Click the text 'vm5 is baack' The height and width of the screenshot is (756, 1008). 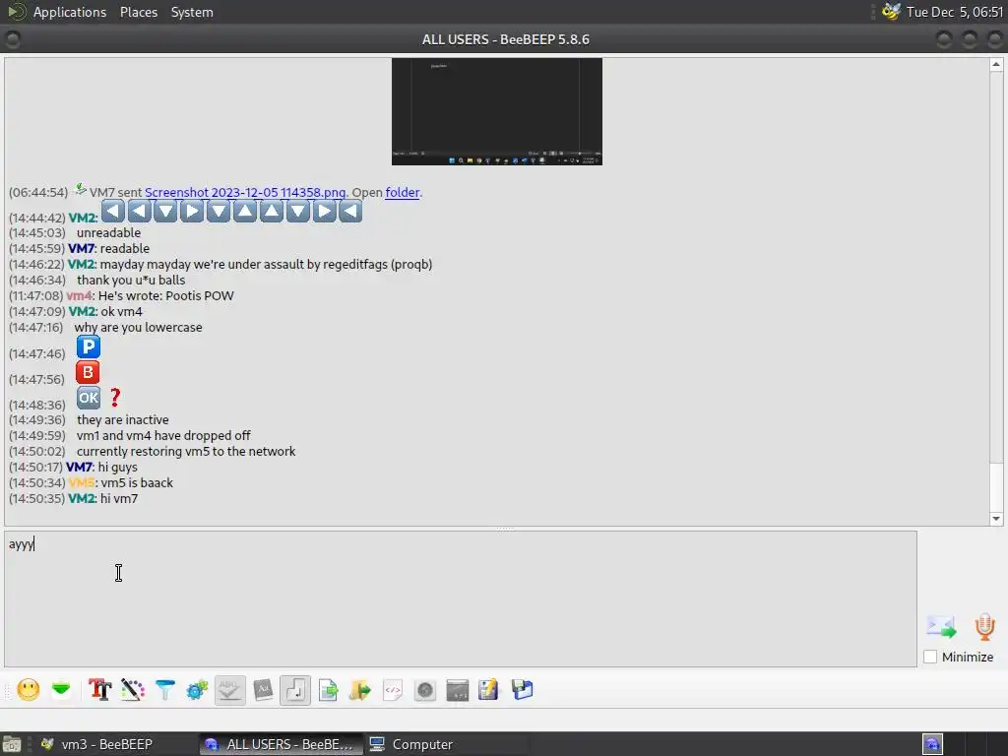(137, 482)
